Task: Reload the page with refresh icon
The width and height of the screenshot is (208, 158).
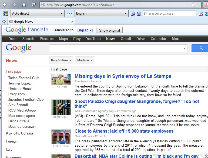Action: pos(33,5)
